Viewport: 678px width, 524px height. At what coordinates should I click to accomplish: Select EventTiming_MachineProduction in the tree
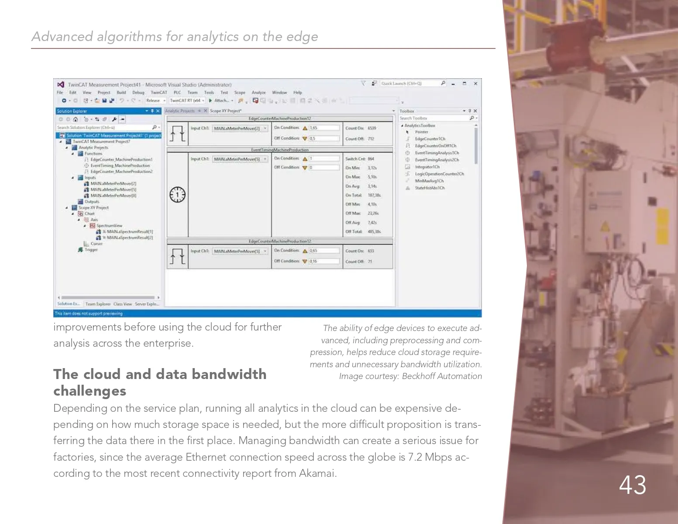point(120,165)
